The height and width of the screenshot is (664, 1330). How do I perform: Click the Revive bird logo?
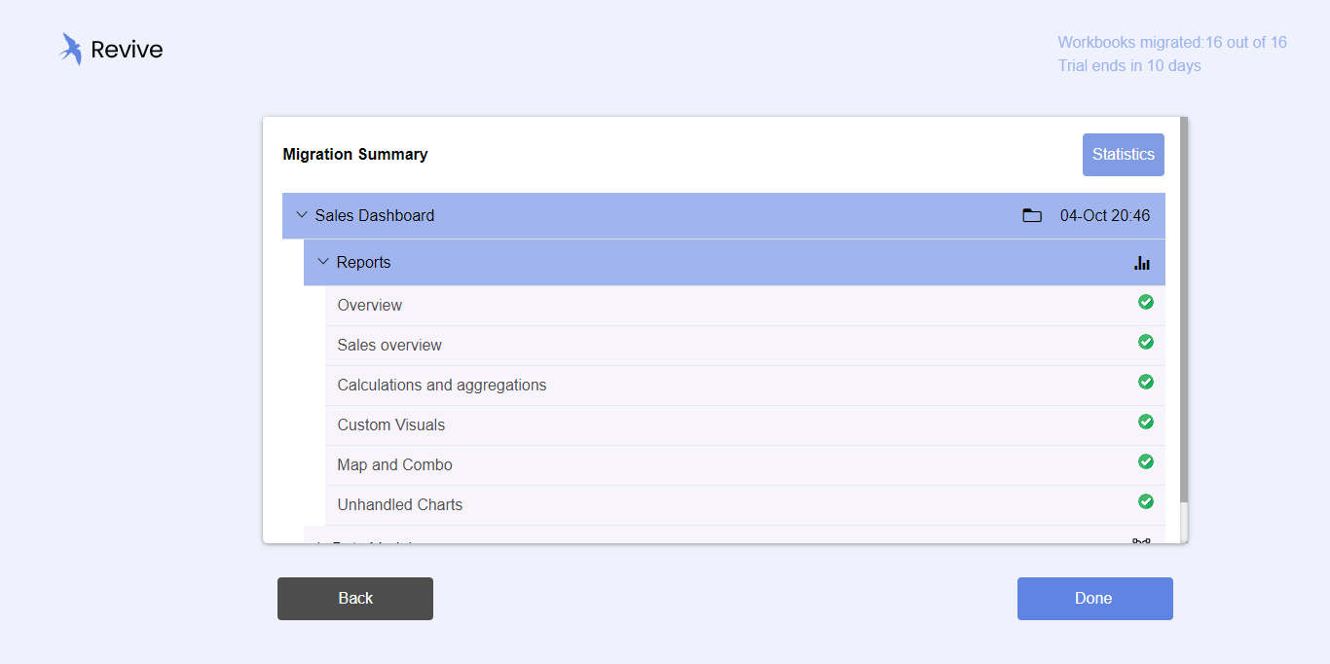(x=70, y=49)
